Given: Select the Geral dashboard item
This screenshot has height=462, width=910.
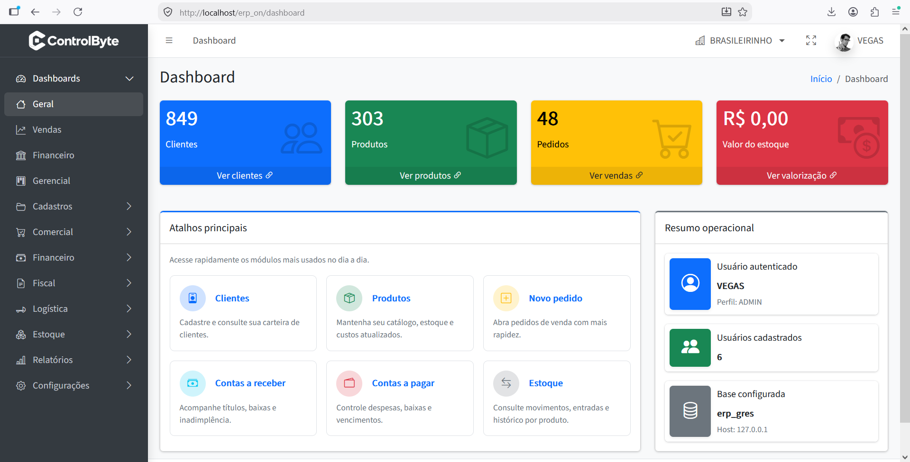Looking at the screenshot, I should 74,104.
